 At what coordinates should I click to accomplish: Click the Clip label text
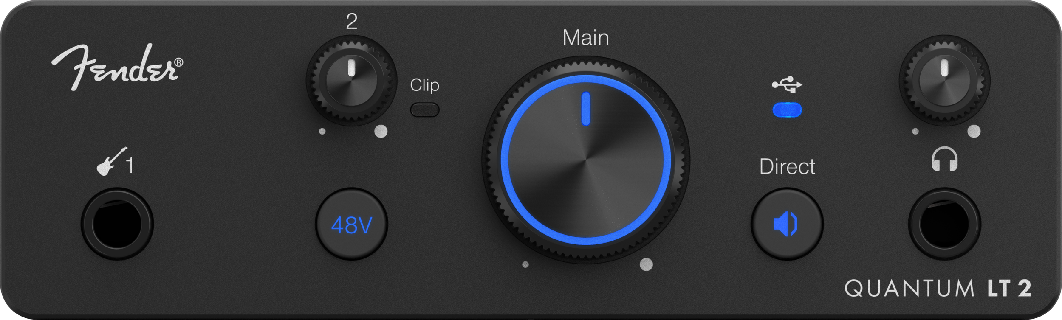tap(424, 85)
